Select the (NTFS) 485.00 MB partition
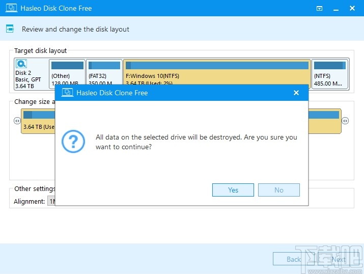This screenshot has width=364, height=274. tap(330, 74)
